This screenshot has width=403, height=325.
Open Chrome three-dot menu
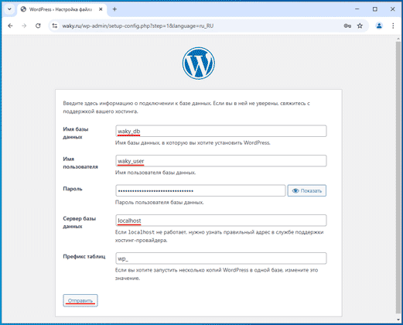coord(393,26)
